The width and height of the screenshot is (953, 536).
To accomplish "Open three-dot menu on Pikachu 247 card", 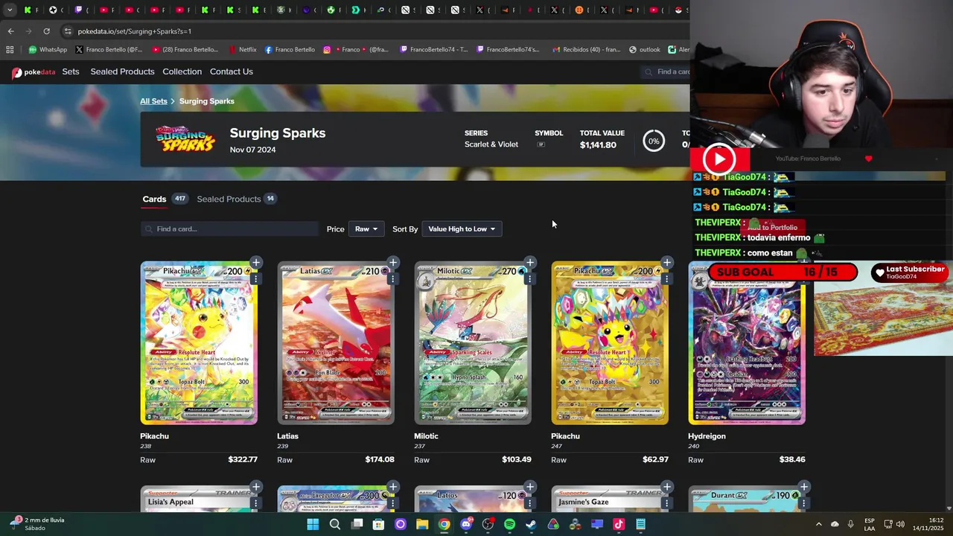I will [x=666, y=279].
